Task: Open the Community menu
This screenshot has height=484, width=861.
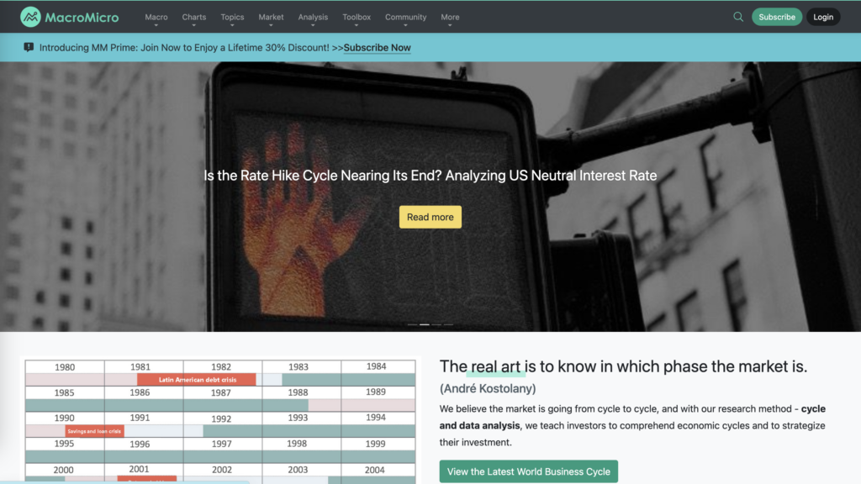Action: [x=405, y=16]
